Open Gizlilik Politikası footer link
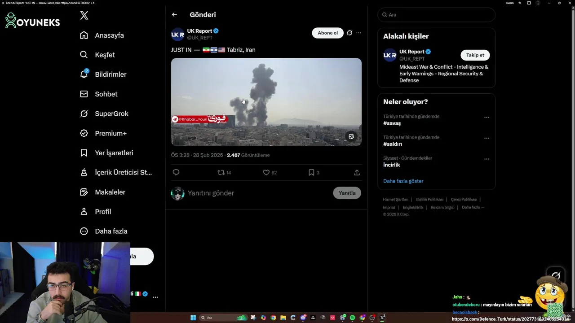The height and width of the screenshot is (323, 575). (429, 200)
